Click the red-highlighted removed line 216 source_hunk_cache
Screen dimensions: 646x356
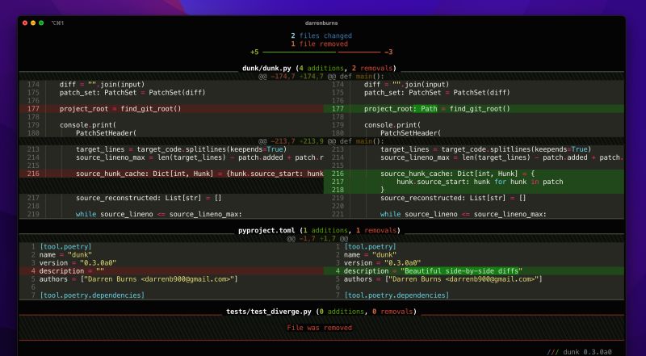[x=171, y=174]
